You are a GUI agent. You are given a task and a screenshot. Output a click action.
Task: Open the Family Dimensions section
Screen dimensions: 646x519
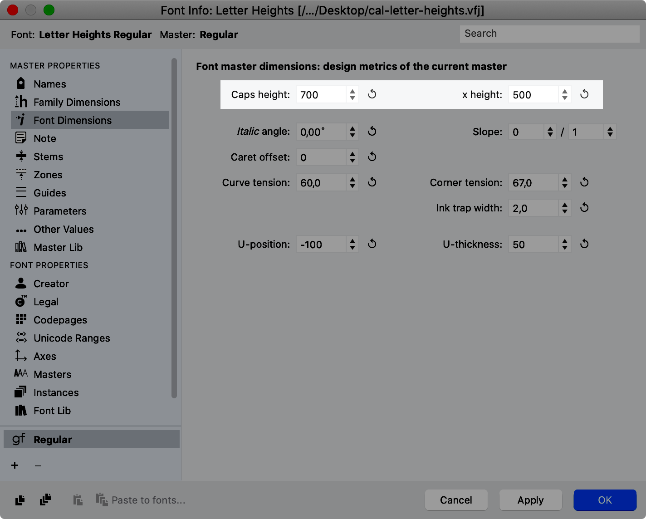[x=90, y=102]
